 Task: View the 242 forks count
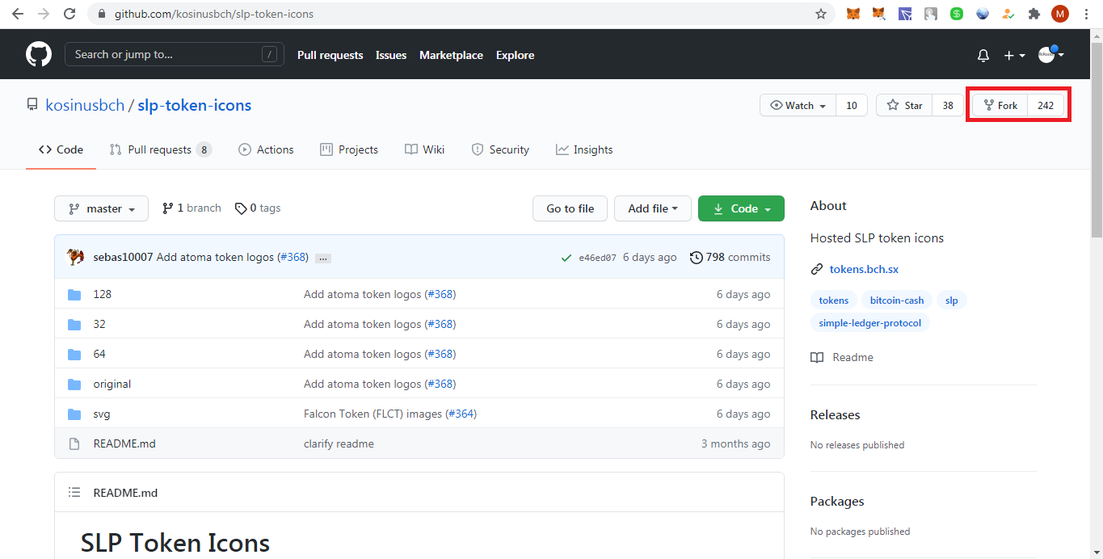(x=1046, y=105)
